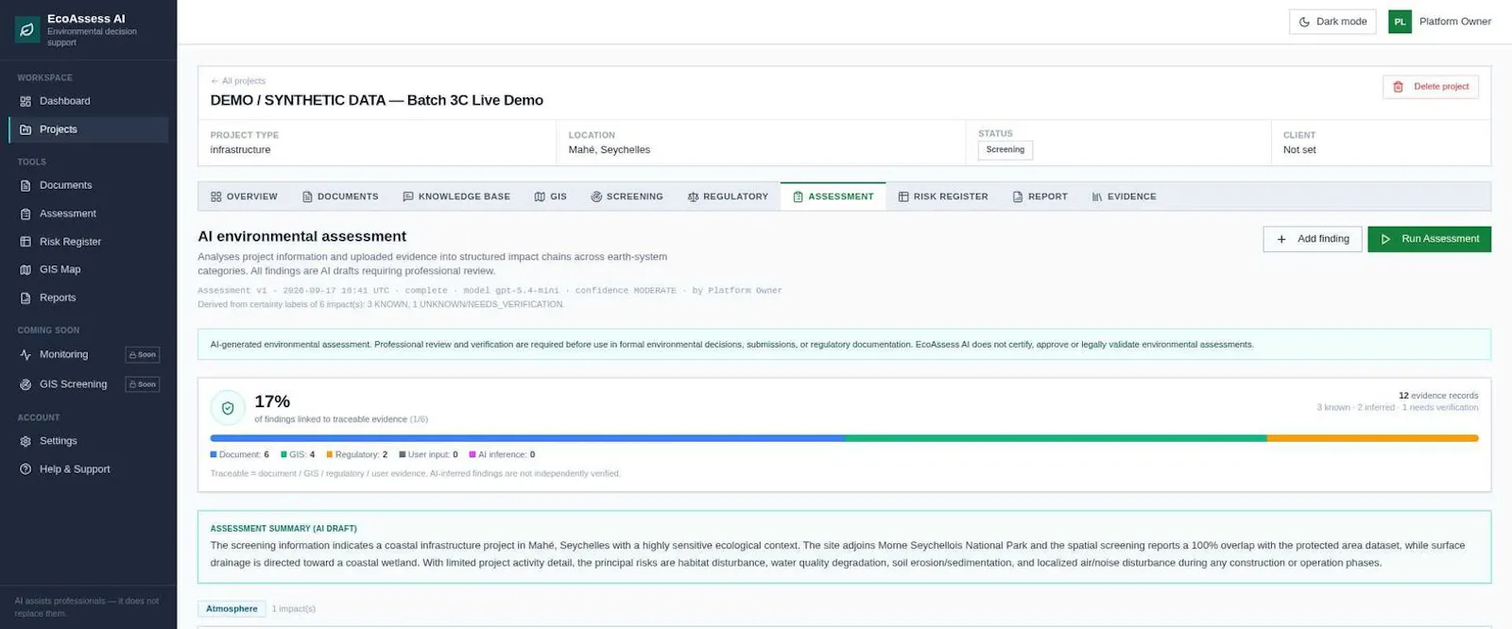Delete the project
This screenshot has height=629, width=1512.
[1431, 87]
